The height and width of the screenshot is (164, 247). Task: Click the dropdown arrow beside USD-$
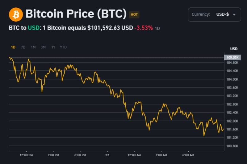(234, 15)
